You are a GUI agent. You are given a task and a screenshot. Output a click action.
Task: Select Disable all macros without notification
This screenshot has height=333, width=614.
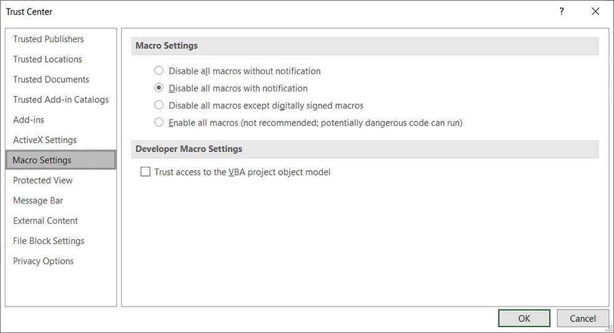(x=159, y=71)
